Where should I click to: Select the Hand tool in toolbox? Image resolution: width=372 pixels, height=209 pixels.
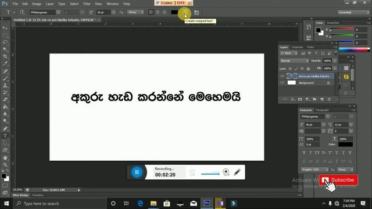coord(5,157)
